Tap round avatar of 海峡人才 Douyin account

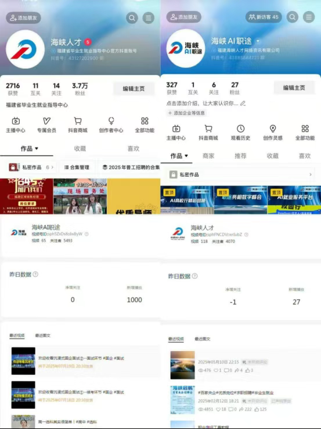click(25, 49)
